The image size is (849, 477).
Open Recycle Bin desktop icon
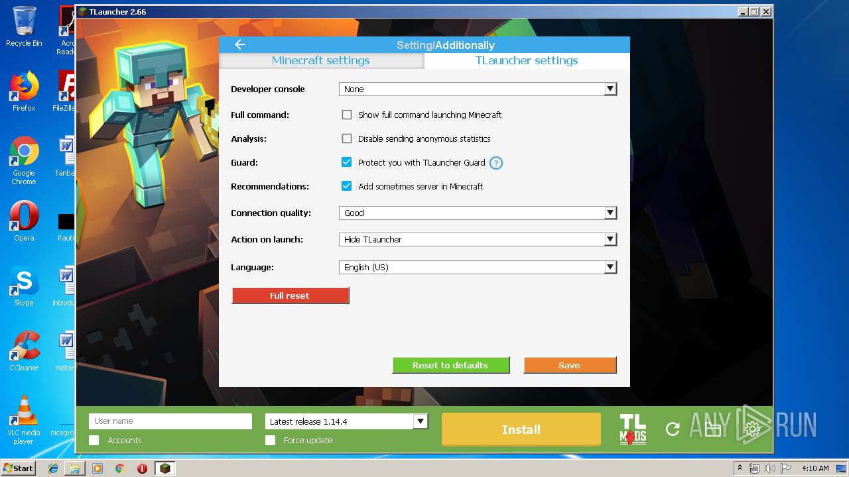[24, 26]
